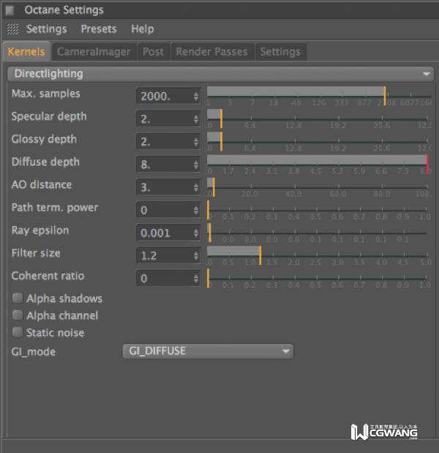Click the GI_mode label

34,351
